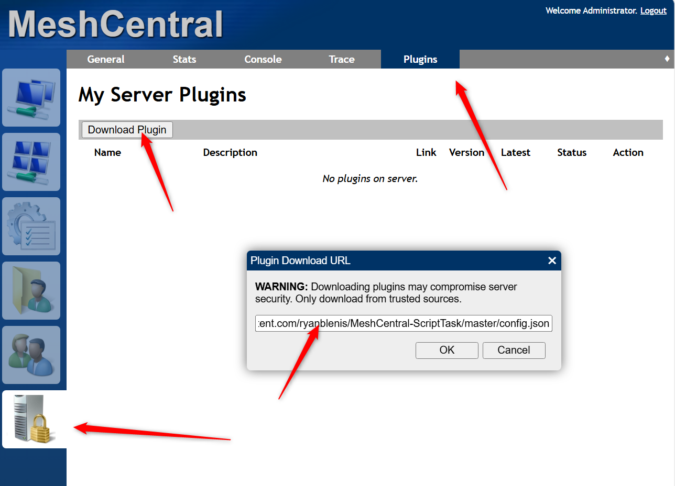The image size is (675, 486).
Task: Click the MeshCentral logo title
Action: pyautogui.click(x=115, y=24)
